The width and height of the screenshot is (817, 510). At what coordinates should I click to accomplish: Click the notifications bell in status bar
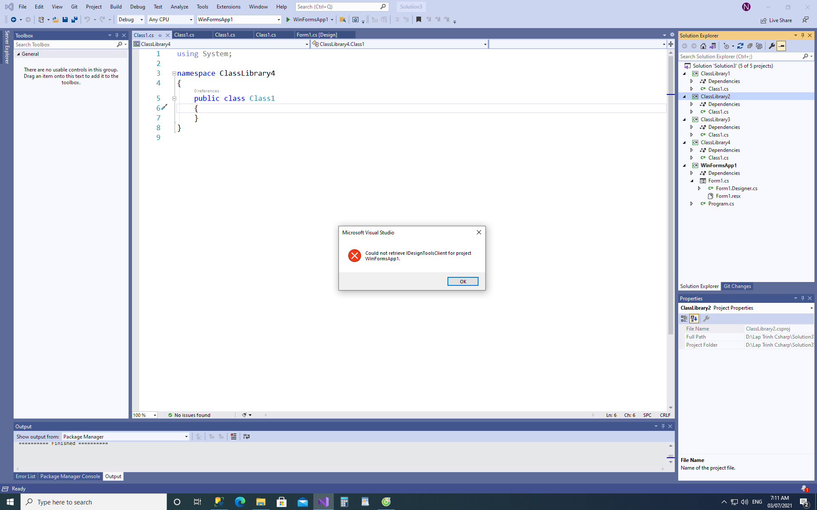804,489
